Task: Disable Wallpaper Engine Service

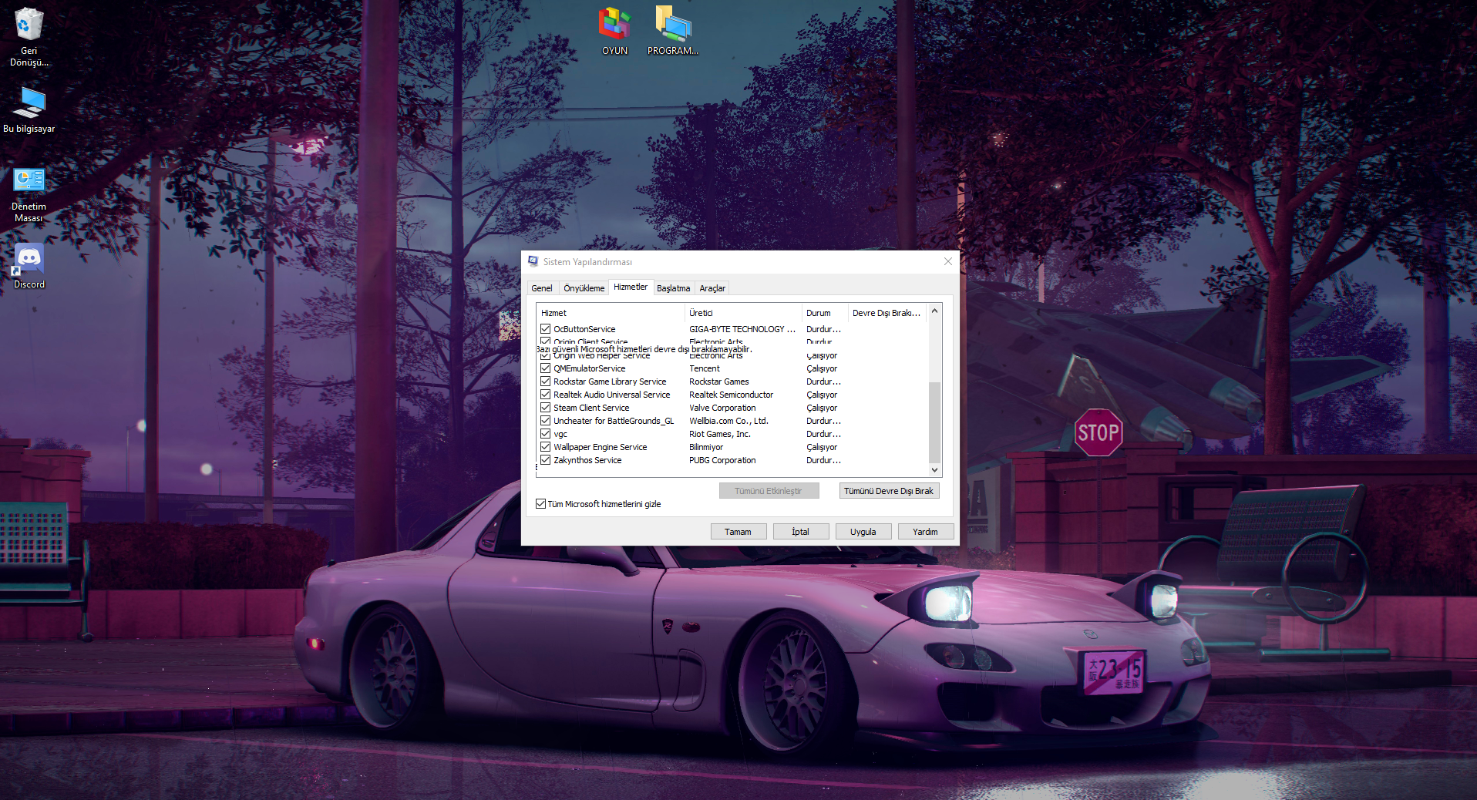Action: (545, 447)
